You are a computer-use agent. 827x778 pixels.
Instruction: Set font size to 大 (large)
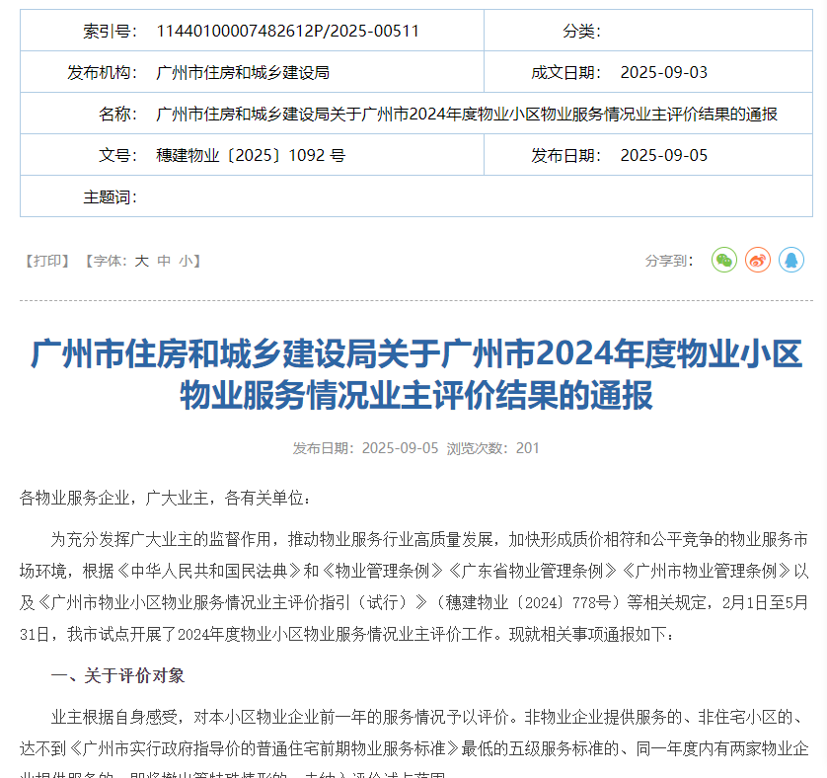tap(141, 261)
